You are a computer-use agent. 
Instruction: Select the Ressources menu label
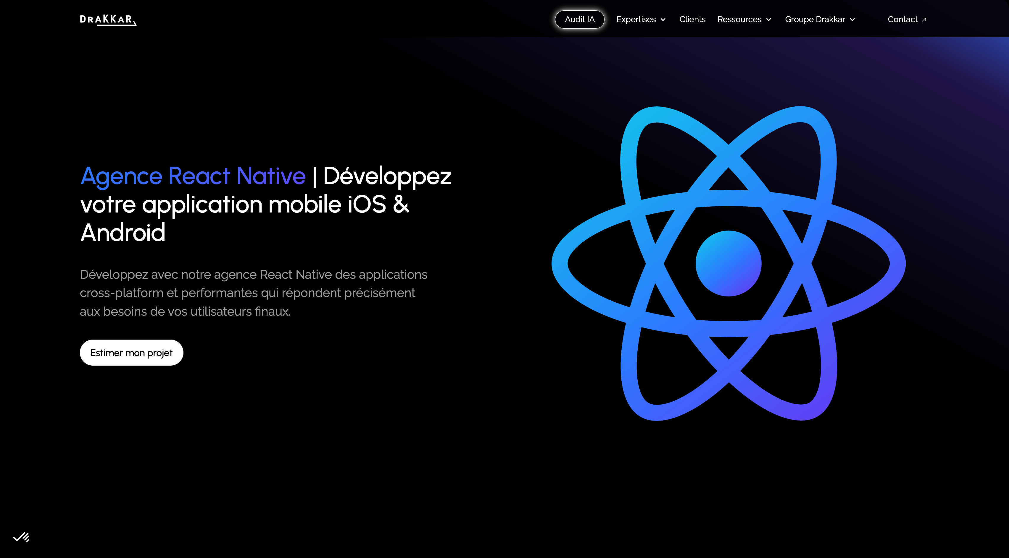[x=739, y=20]
